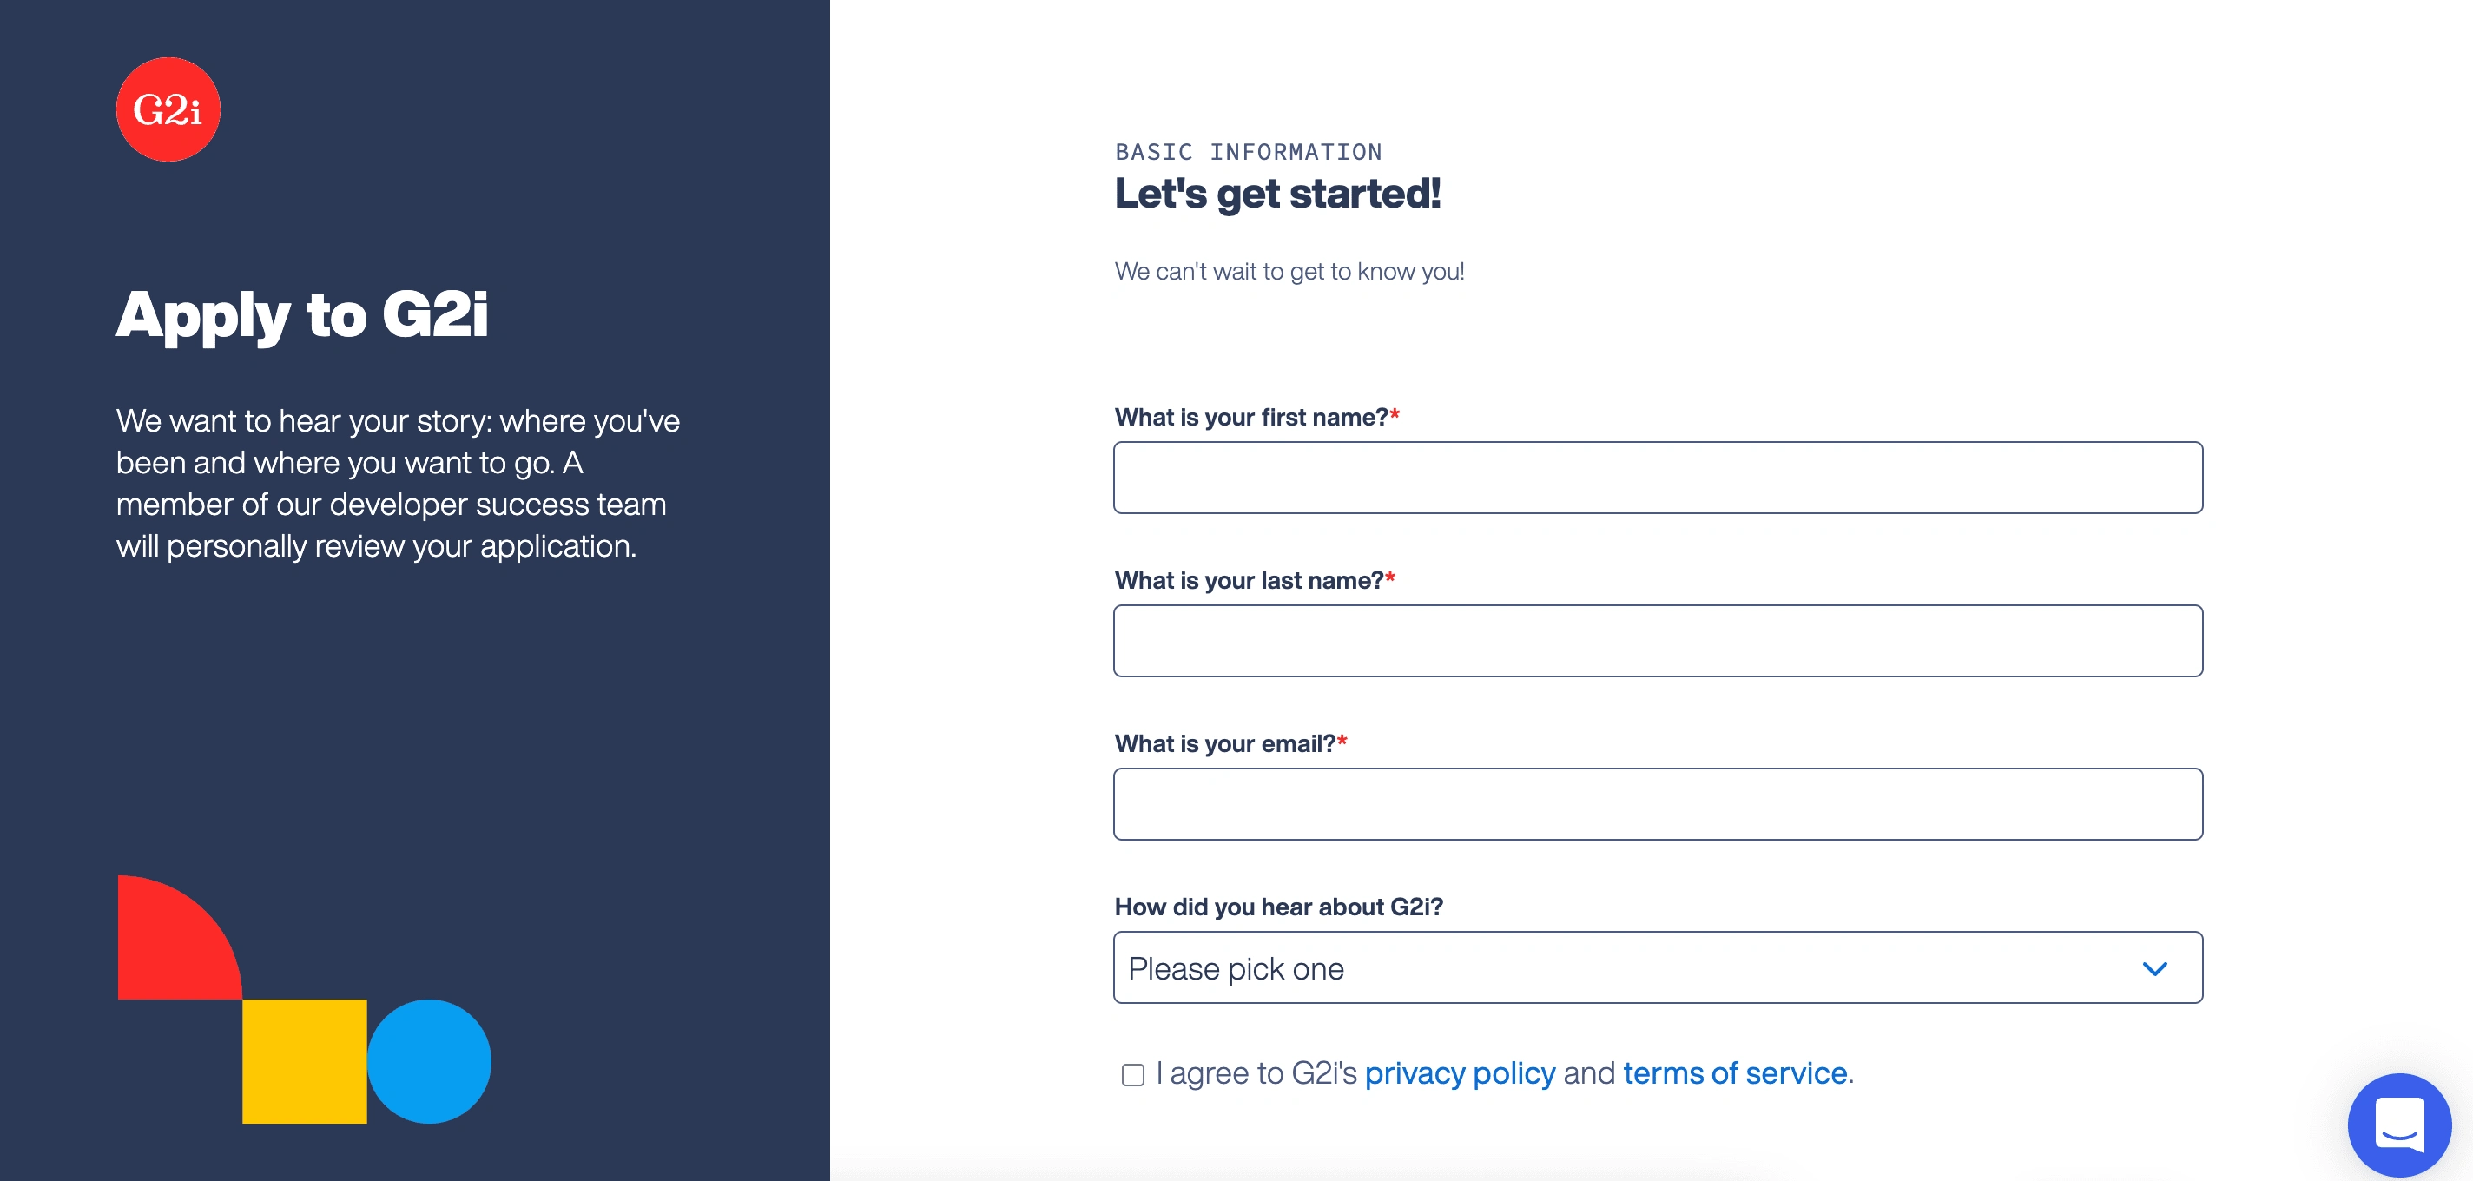Open the chat widget bubble
The image size is (2473, 1181).
2399,1125
